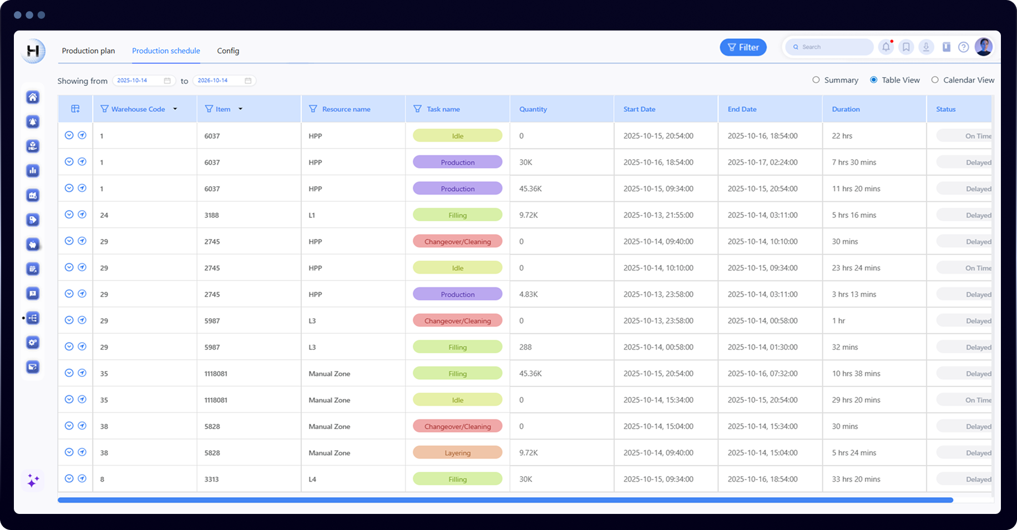Open the question chat sidebar icon

point(33,293)
